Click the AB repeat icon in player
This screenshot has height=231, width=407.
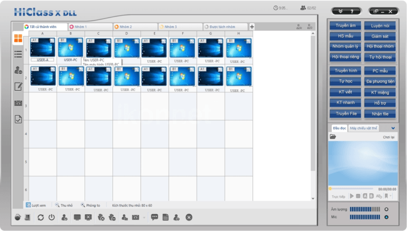(x=379, y=196)
